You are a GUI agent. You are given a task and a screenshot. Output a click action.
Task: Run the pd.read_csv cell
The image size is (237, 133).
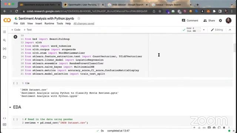click(15, 119)
